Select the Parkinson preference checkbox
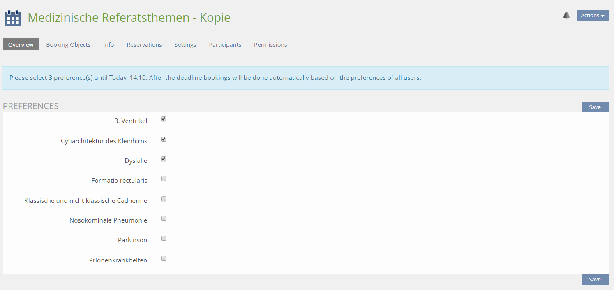The height and width of the screenshot is (290, 614). [x=164, y=239]
